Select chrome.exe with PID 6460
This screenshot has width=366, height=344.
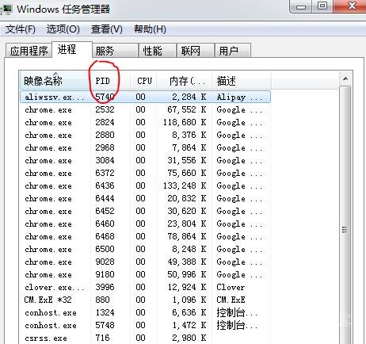coord(145,224)
